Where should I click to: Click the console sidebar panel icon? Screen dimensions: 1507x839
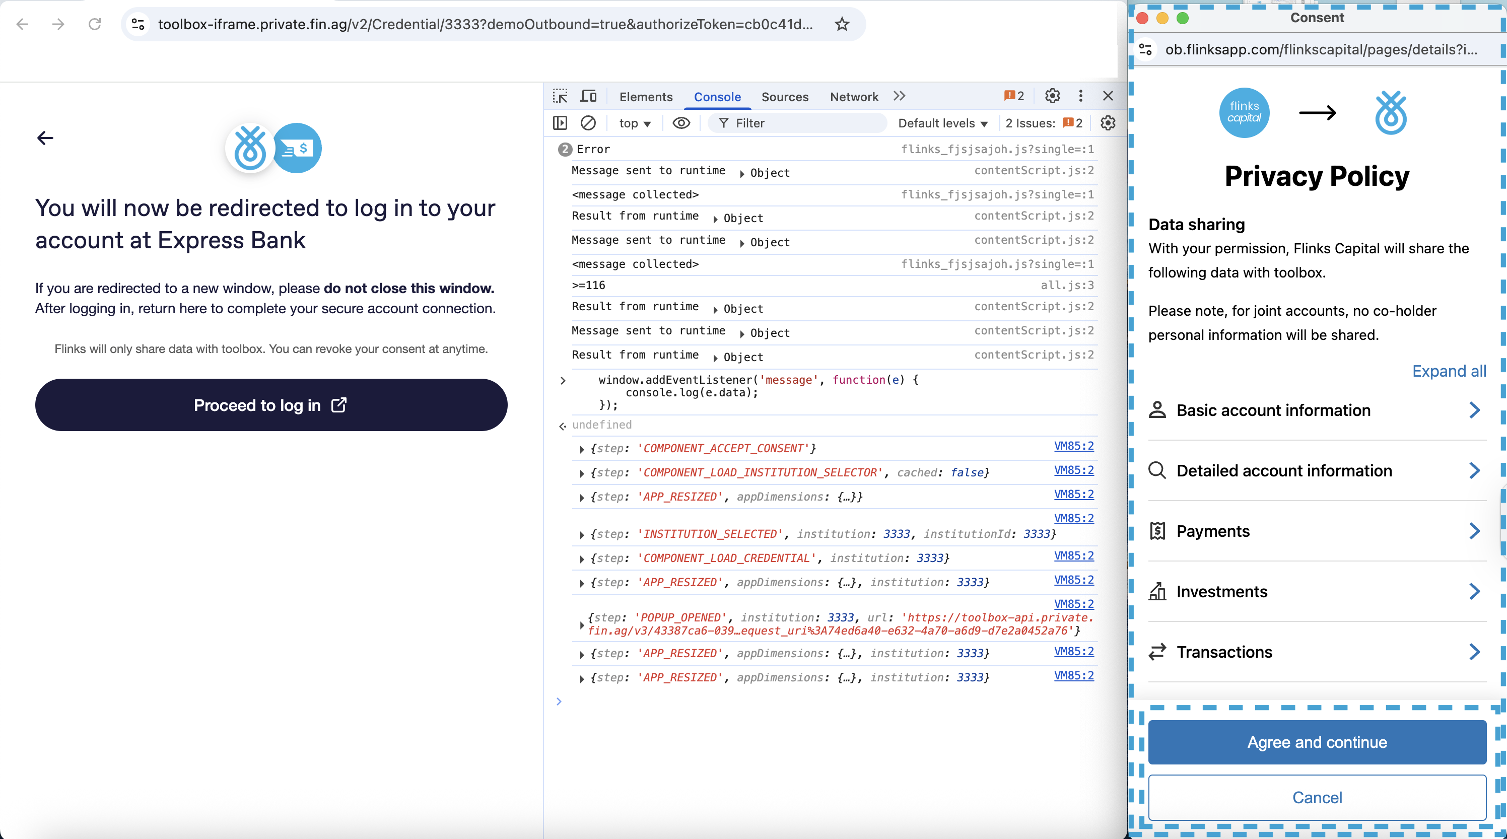[x=560, y=123]
